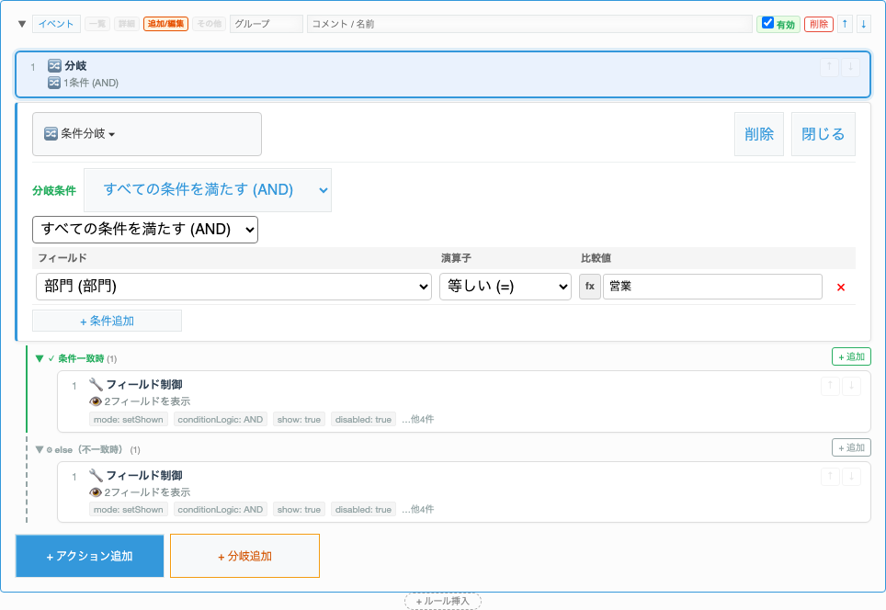
Task: Click the アクション追加 button
Action: [x=90, y=556]
